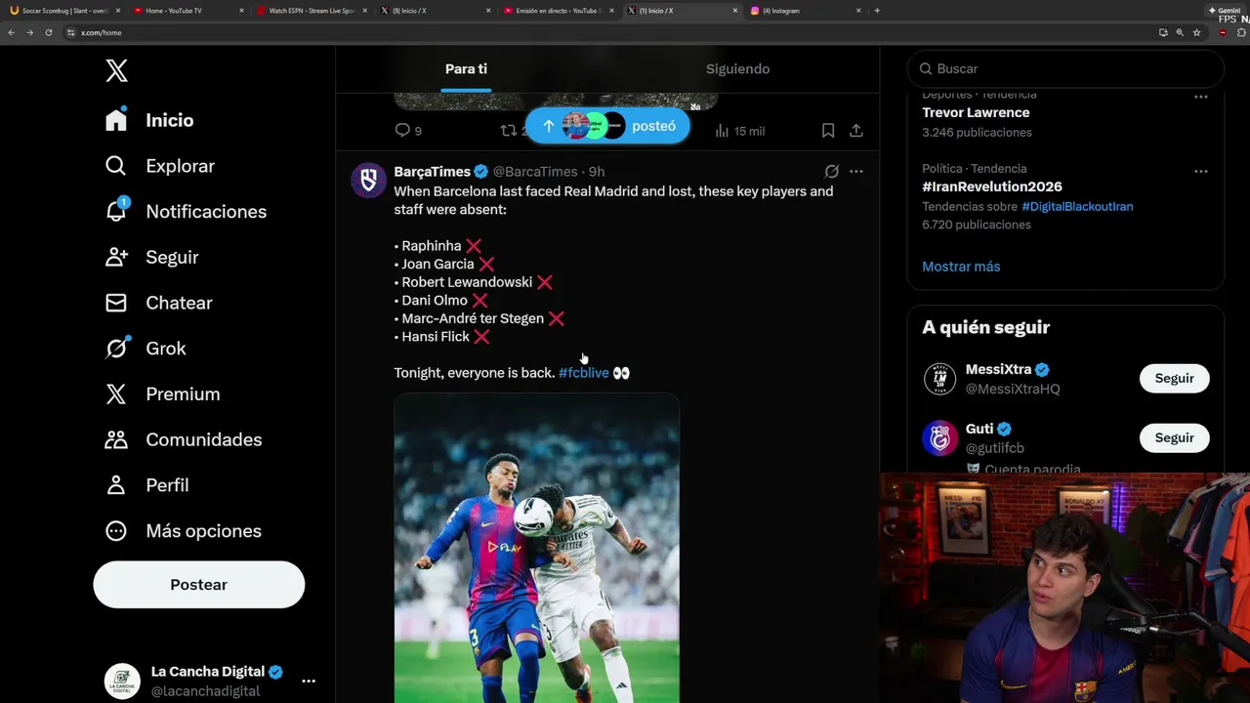Click the Postear button
Image resolution: width=1250 pixels, height=703 pixels.
pyautogui.click(x=198, y=584)
